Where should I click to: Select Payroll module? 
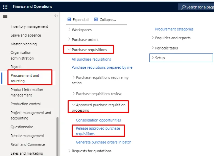16,67
